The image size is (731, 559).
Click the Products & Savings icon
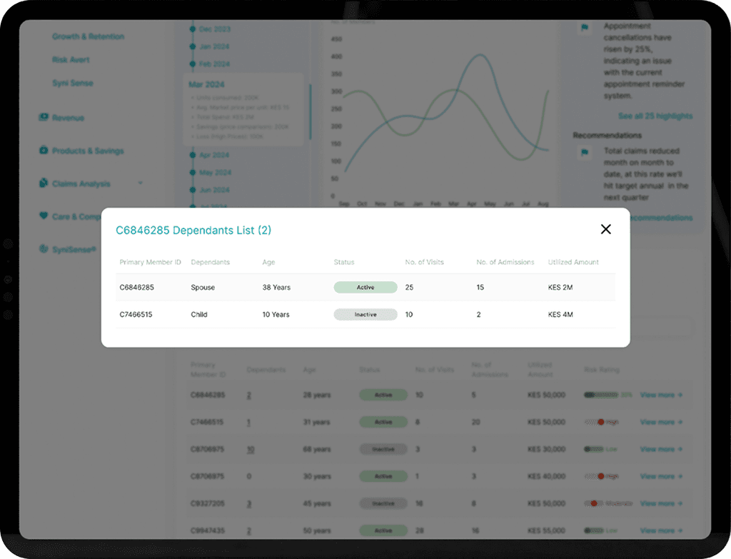click(x=44, y=150)
